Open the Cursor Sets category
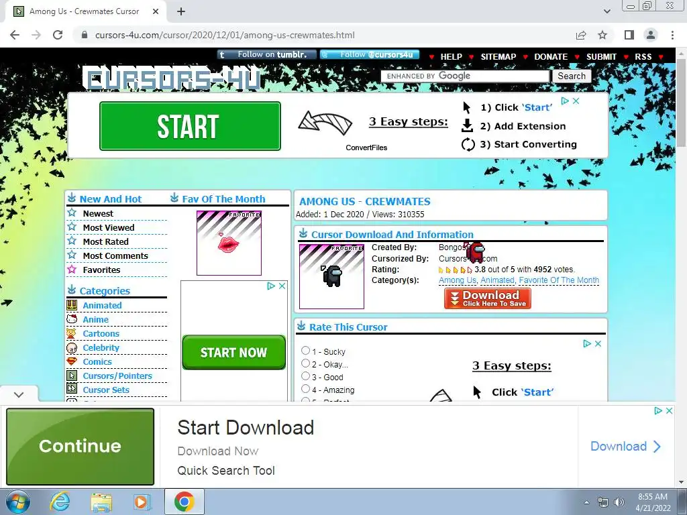 tap(106, 390)
